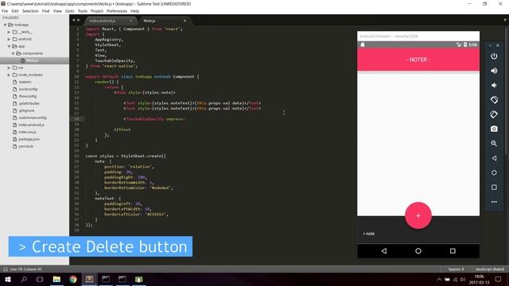Click tab history back arrow in Sublime
The width and height of the screenshot is (509, 286).
click(73, 20)
